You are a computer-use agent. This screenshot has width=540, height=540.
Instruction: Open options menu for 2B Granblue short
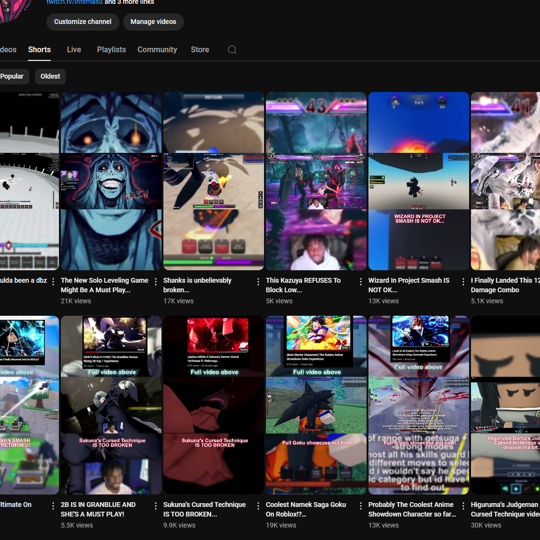[156, 506]
